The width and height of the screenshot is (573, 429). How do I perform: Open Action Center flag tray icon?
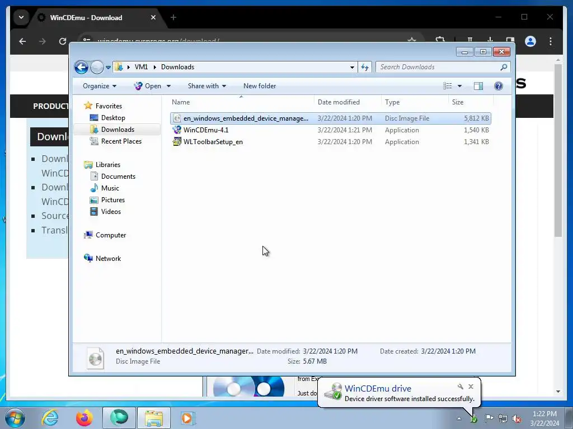pos(489,418)
